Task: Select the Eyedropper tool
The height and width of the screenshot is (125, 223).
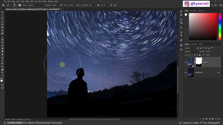Action: (2, 31)
